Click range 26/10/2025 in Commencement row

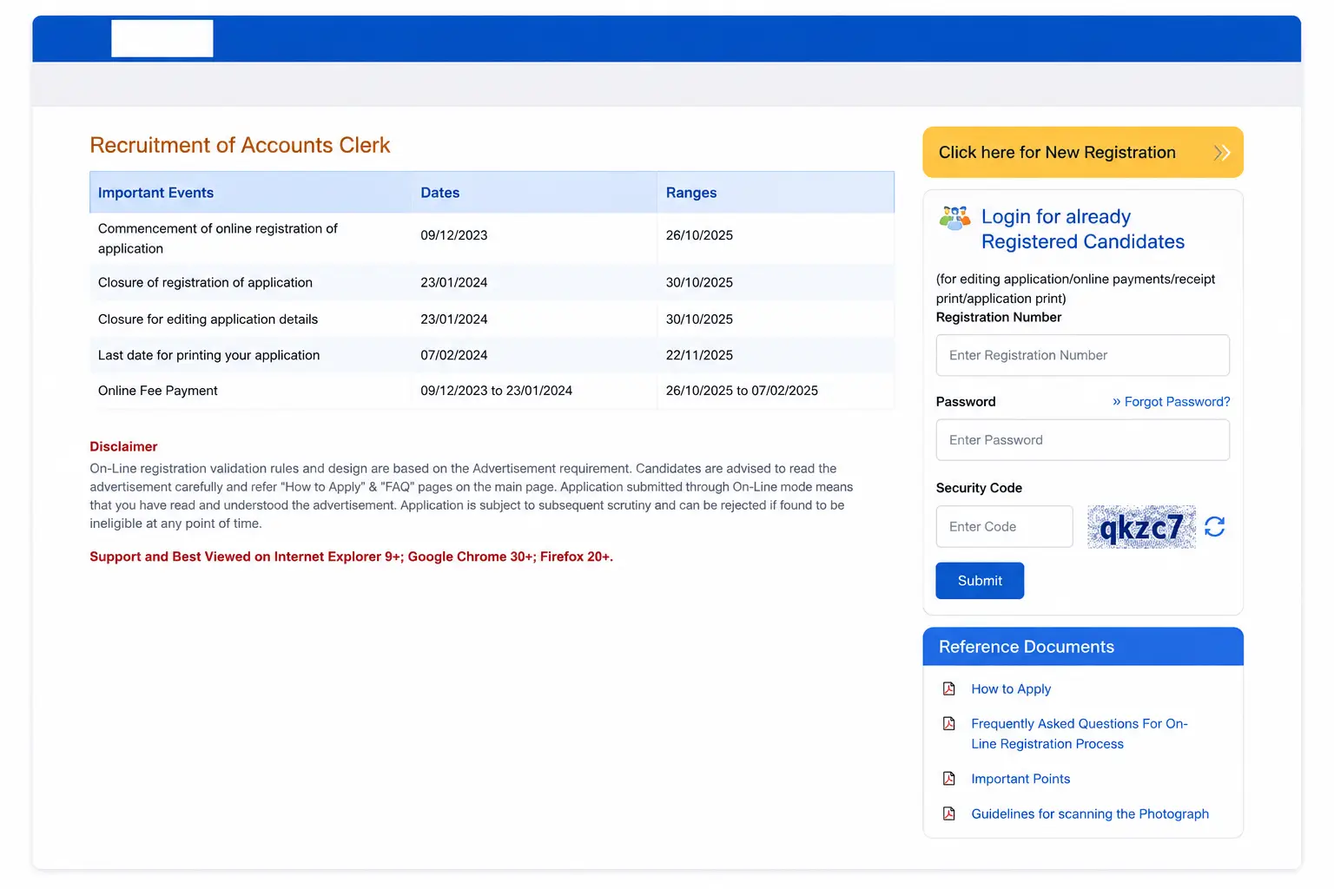[x=699, y=235]
